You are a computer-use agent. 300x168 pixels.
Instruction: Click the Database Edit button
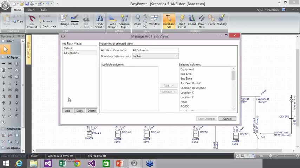point(169,21)
